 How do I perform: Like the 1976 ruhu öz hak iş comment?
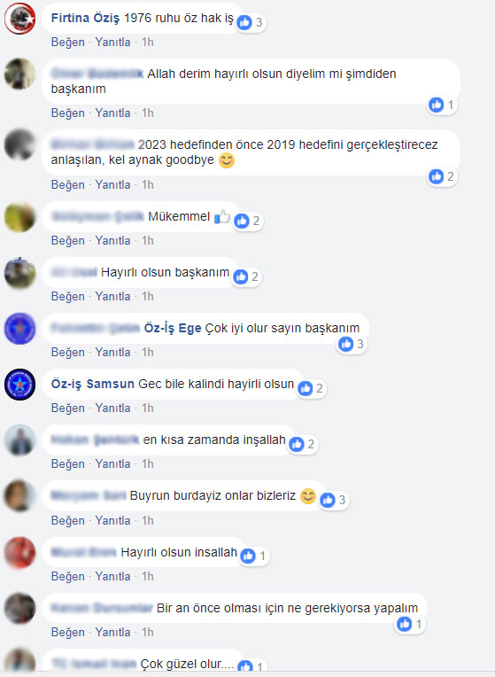point(68,42)
